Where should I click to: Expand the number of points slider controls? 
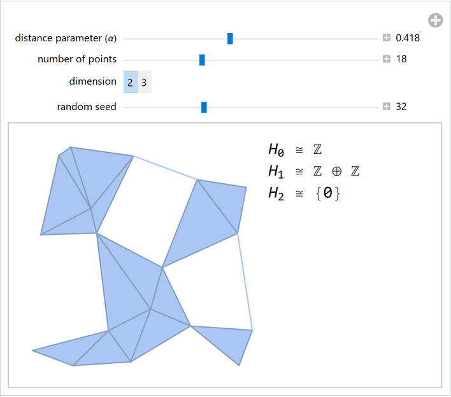tap(387, 59)
